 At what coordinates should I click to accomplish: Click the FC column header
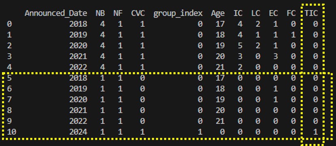click(291, 13)
